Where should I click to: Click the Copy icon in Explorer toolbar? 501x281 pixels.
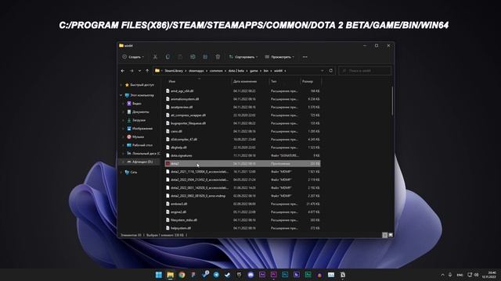tap(168, 57)
